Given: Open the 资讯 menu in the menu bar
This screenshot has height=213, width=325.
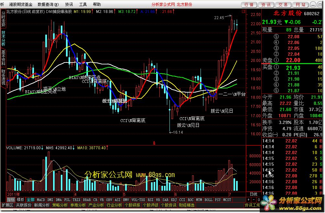Looking at the screenshot, I should coord(69,4).
